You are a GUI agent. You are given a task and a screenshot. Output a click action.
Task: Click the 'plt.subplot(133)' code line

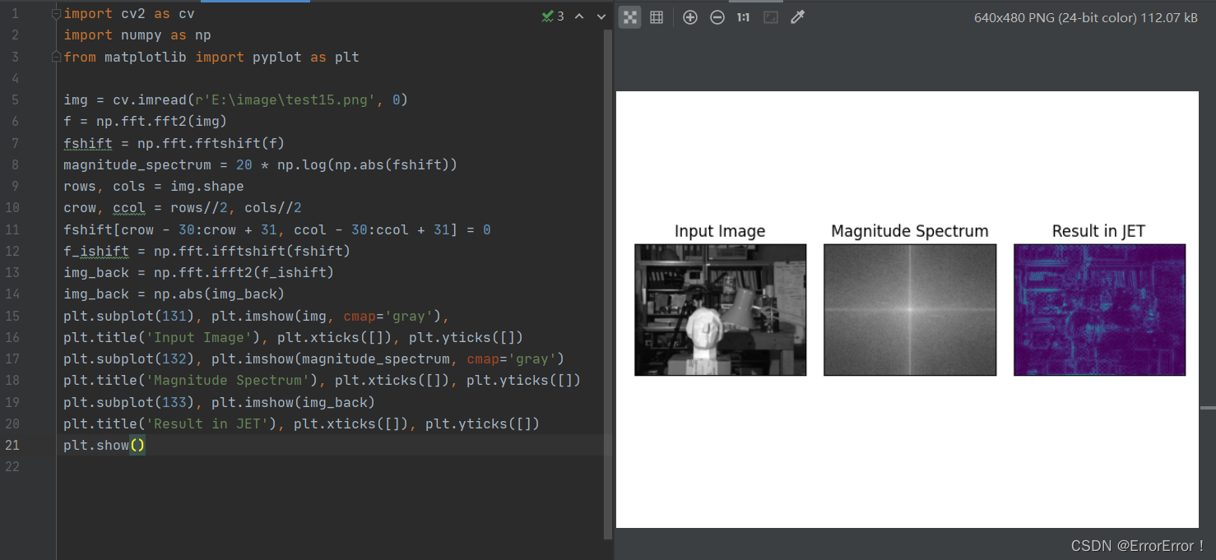(220, 402)
